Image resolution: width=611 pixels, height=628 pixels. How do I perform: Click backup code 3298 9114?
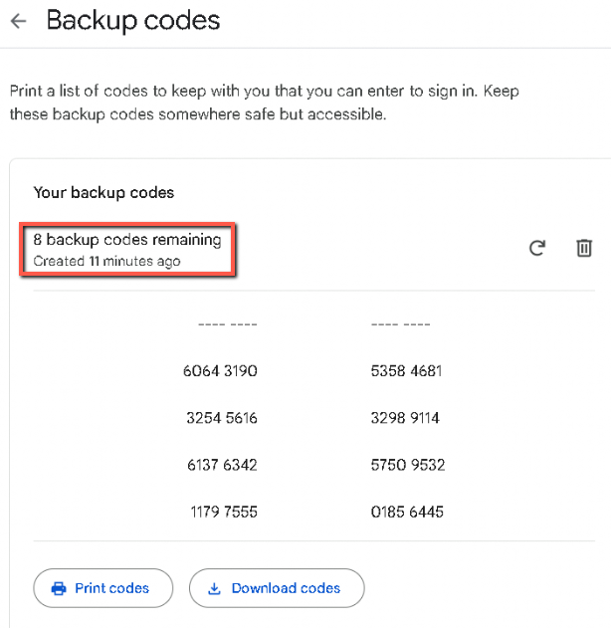[405, 418]
